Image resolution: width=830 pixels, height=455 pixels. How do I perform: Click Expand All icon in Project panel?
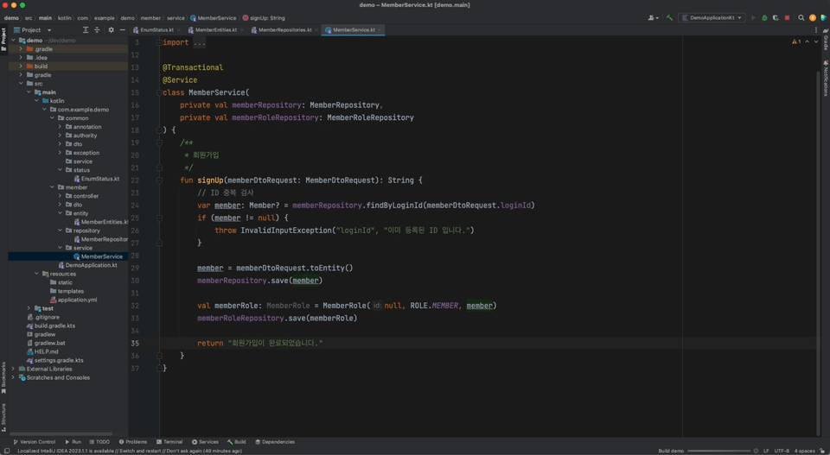[x=85, y=30]
